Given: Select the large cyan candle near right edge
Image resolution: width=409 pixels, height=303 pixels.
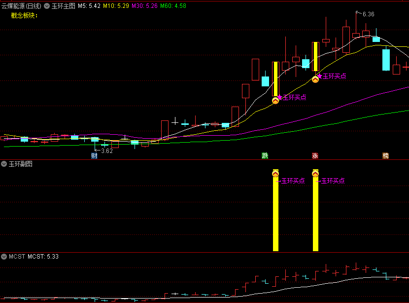Looking at the screenshot, I should pyautogui.click(x=386, y=60).
